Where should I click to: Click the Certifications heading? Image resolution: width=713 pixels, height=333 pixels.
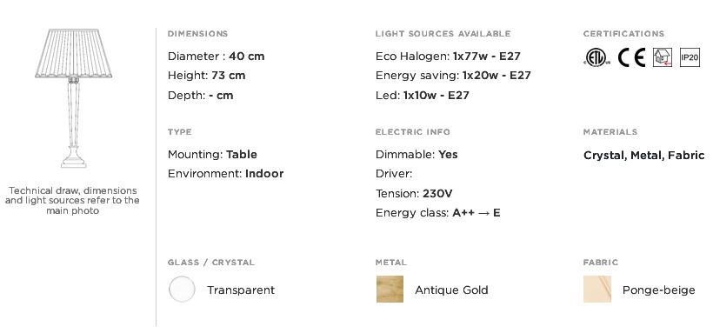click(623, 34)
